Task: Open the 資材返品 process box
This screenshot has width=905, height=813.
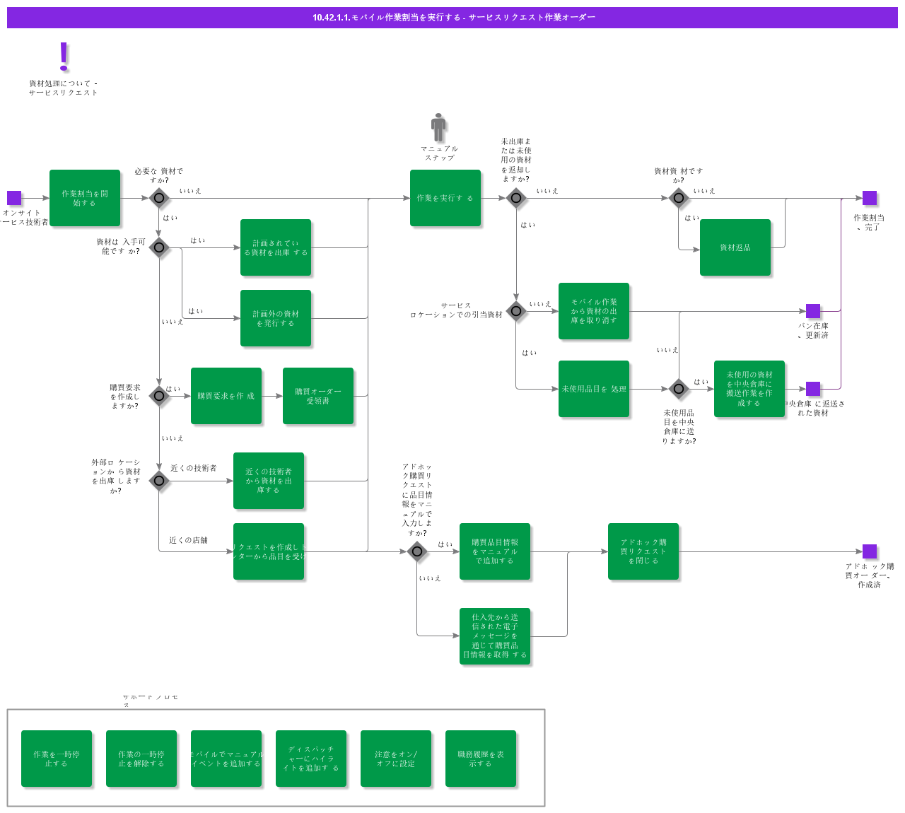Action: 735,247
